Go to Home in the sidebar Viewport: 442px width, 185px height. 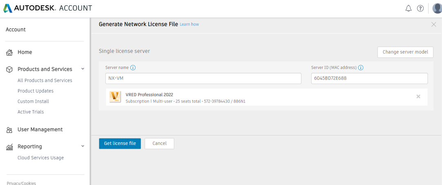[x=25, y=52]
